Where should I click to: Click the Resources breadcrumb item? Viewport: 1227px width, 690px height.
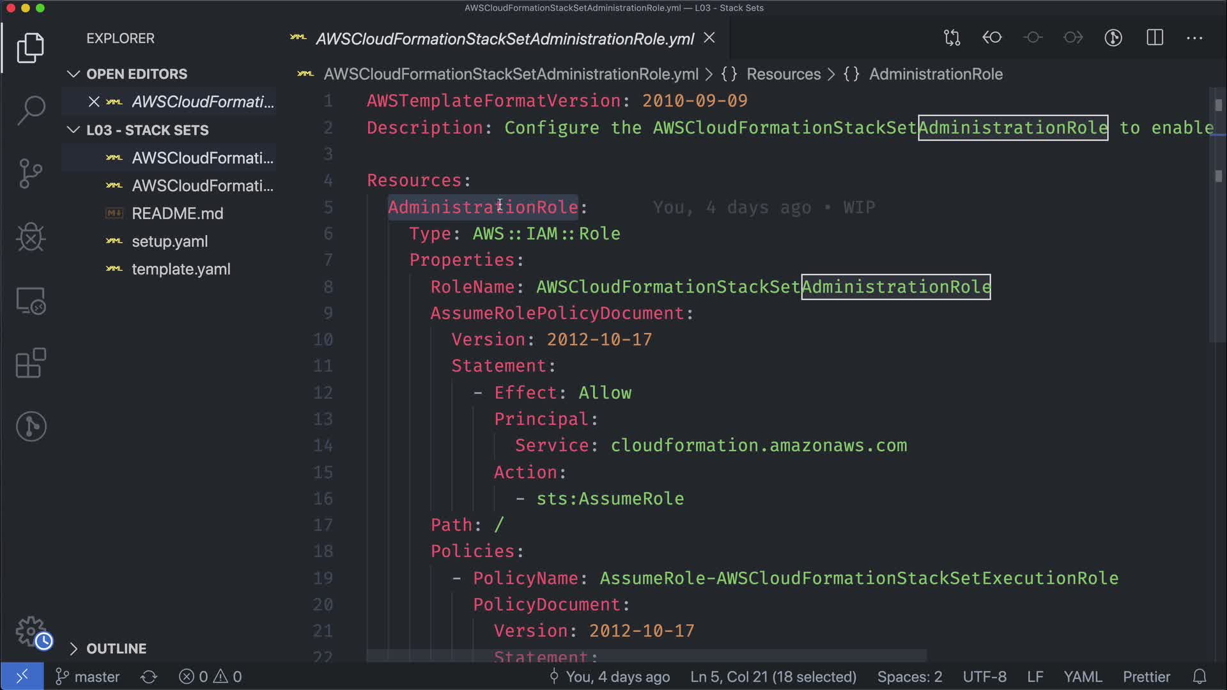[783, 74]
